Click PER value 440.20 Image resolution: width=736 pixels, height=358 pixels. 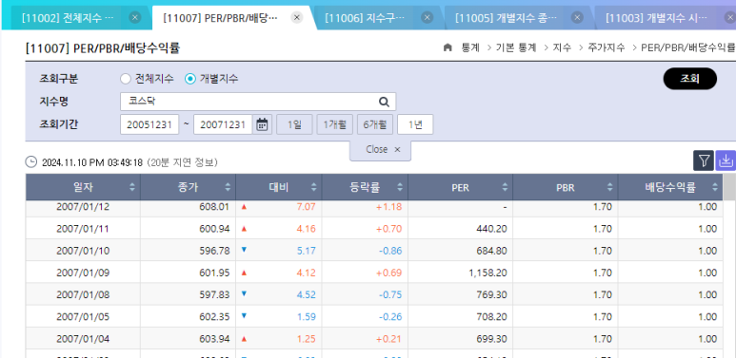pos(492,229)
